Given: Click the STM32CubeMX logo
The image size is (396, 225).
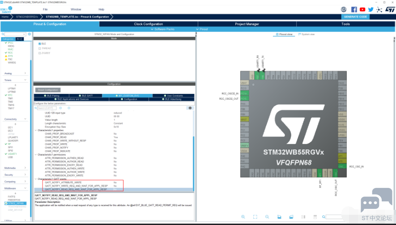Looking at the screenshot, I should [x=6, y=9].
